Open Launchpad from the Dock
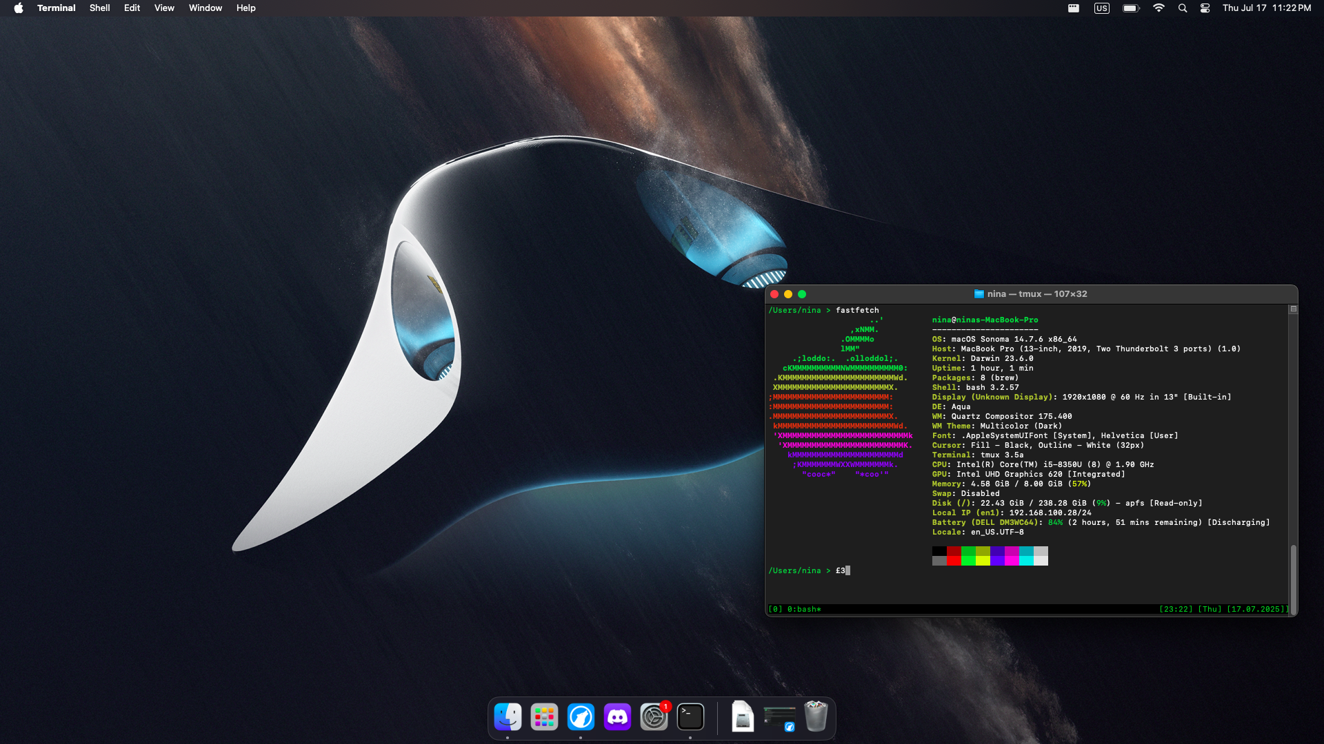 [x=544, y=717]
